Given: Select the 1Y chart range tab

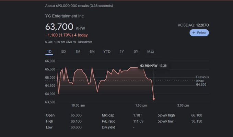Looking at the screenshot, I should coord(122,52).
